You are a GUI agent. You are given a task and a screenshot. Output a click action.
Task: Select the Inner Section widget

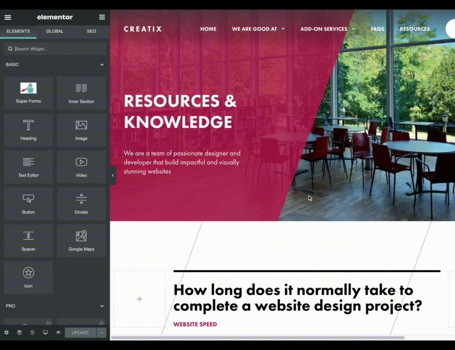pyautogui.click(x=81, y=93)
